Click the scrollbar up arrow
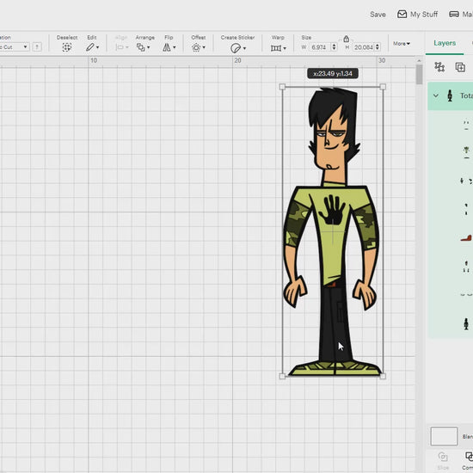This screenshot has height=473, width=473. (419, 61)
